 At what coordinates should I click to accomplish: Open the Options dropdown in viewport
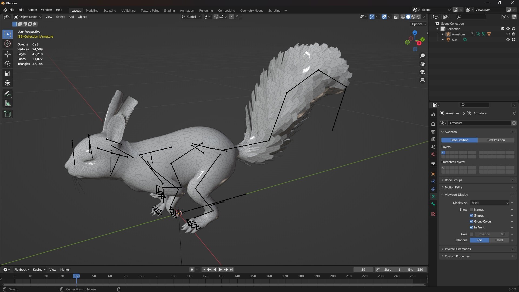[x=418, y=24]
